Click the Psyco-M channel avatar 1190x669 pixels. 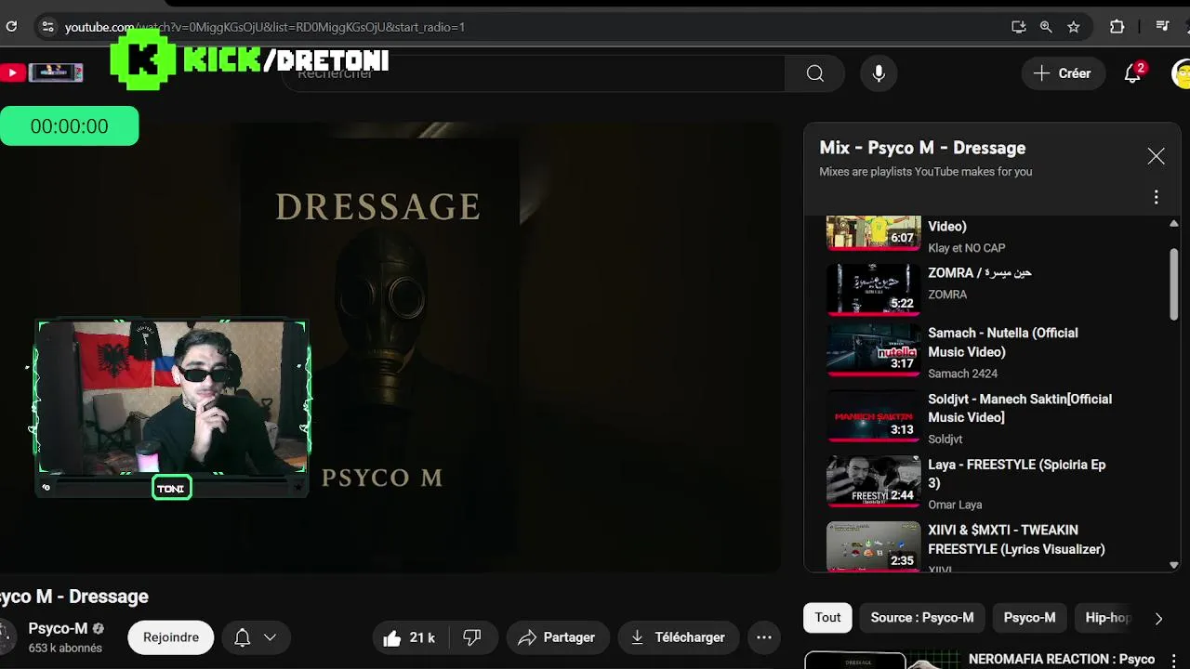7,637
